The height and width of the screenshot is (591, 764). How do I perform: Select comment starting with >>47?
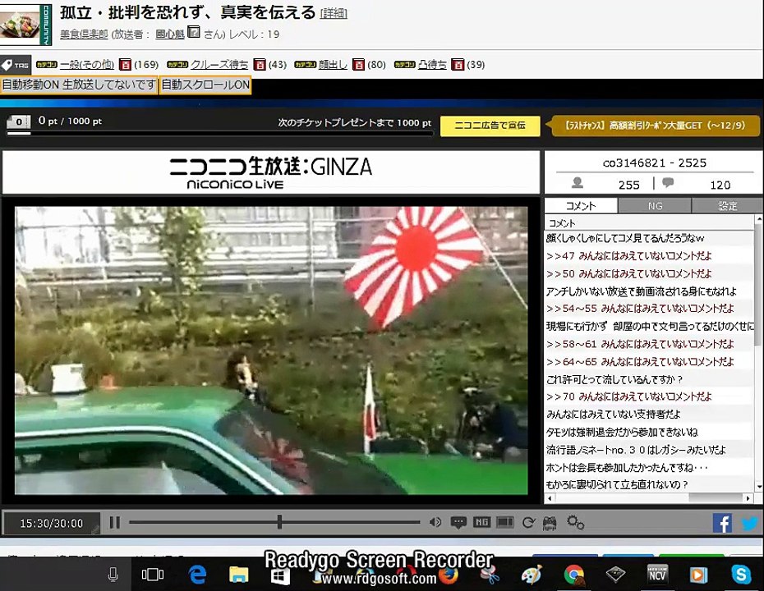pos(650,255)
